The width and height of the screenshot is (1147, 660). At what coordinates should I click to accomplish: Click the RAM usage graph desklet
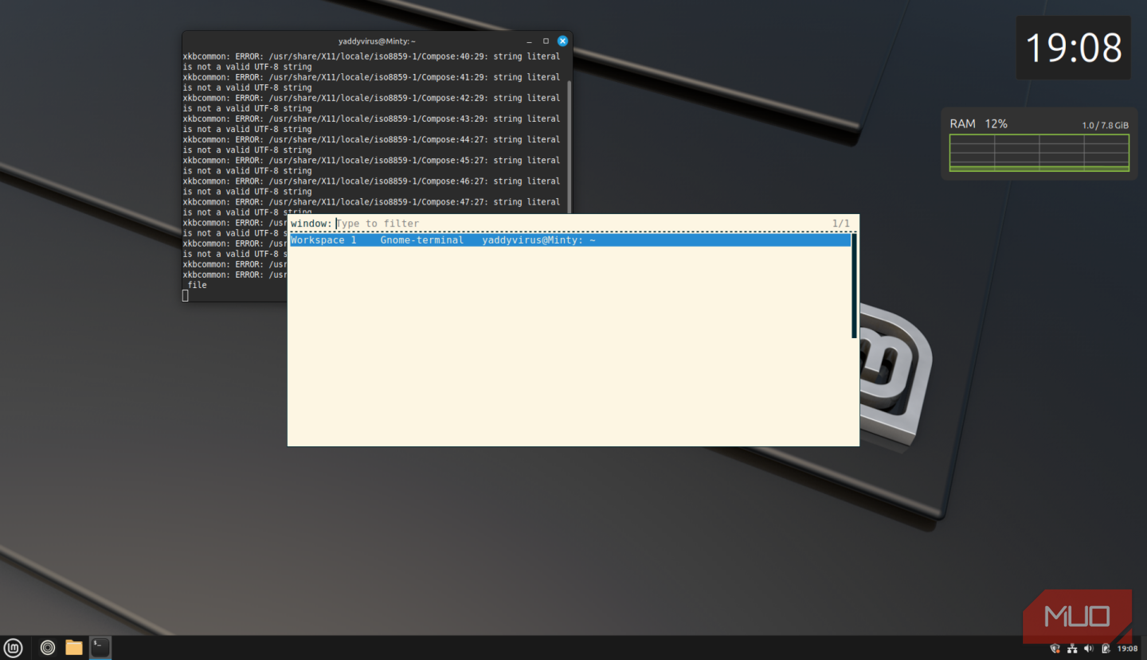pyautogui.click(x=1039, y=153)
